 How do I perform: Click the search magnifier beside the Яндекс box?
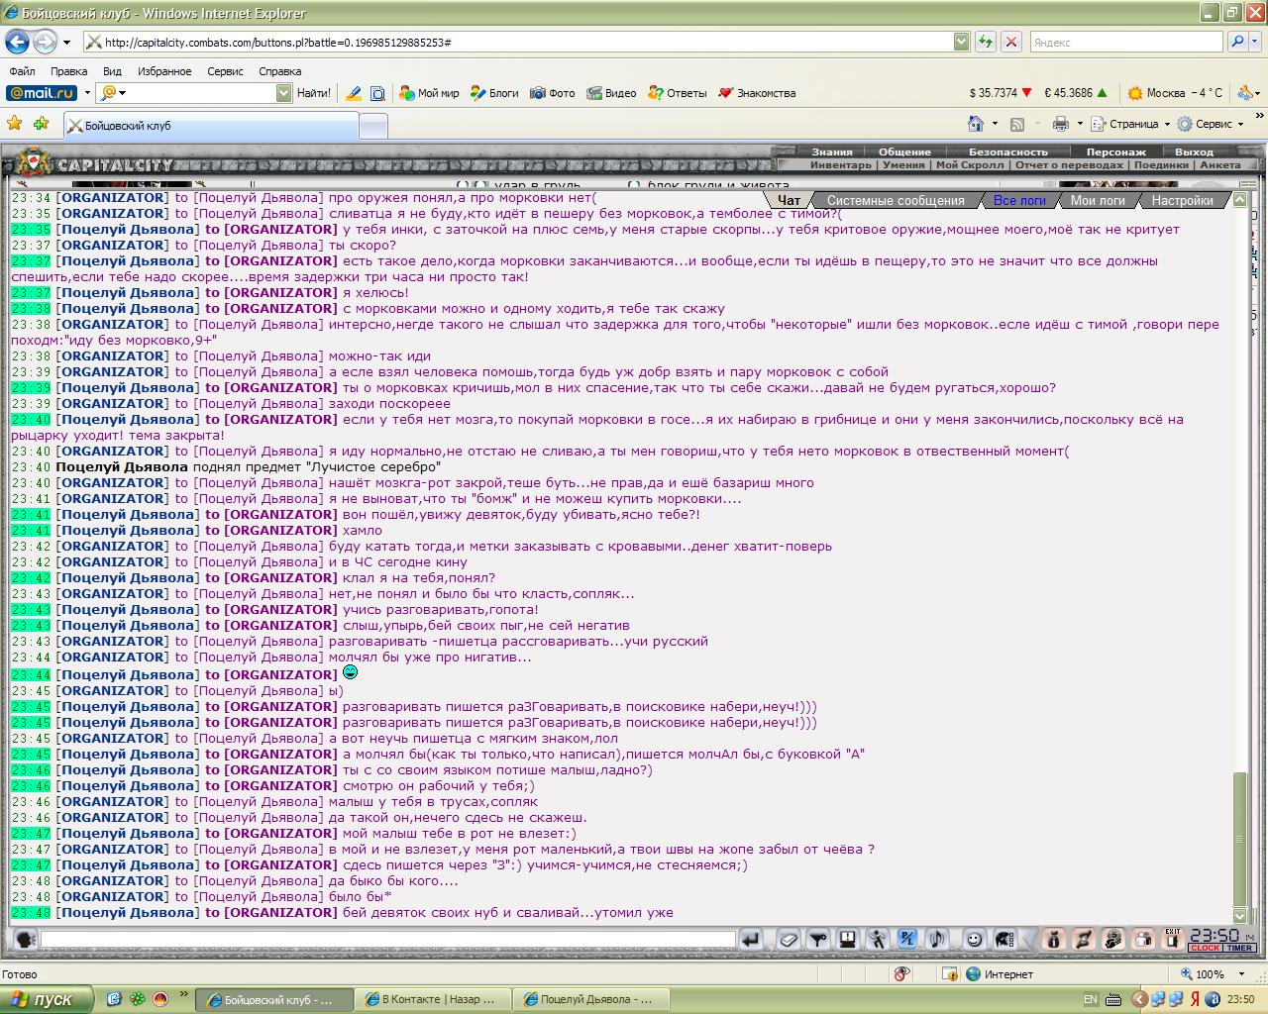coord(1236,42)
